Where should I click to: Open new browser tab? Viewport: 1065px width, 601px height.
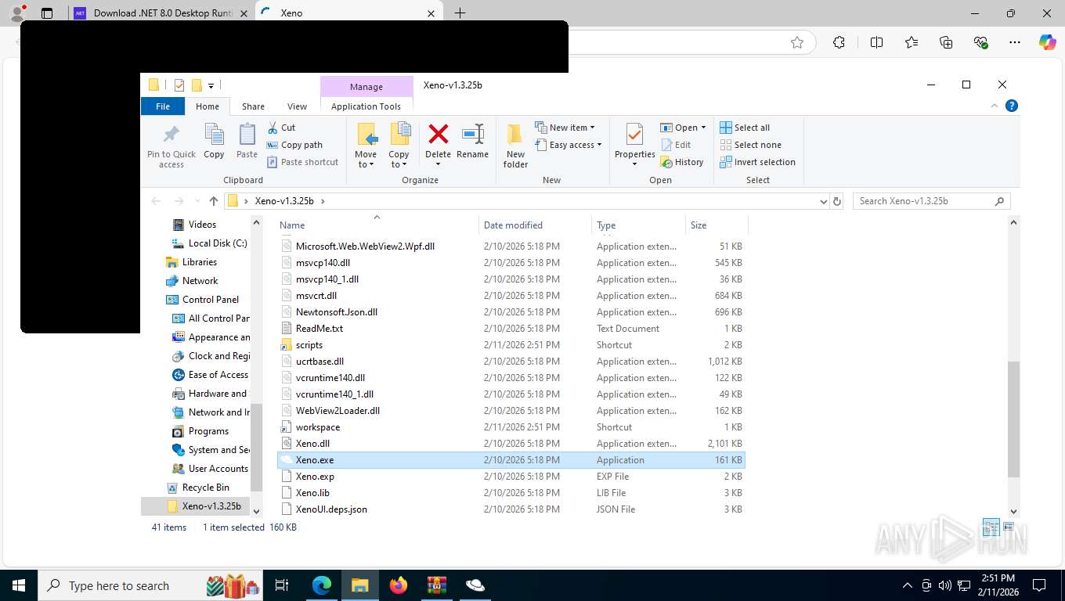click(460, 13)
